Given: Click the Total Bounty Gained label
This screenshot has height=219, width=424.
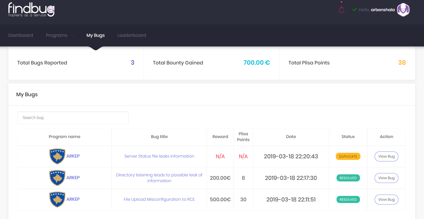Looking at the screenshot, I should click(178, 63).
